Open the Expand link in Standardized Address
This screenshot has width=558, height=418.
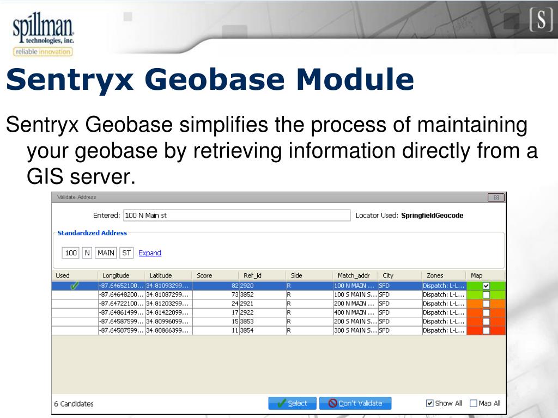(x=150, y=253)
